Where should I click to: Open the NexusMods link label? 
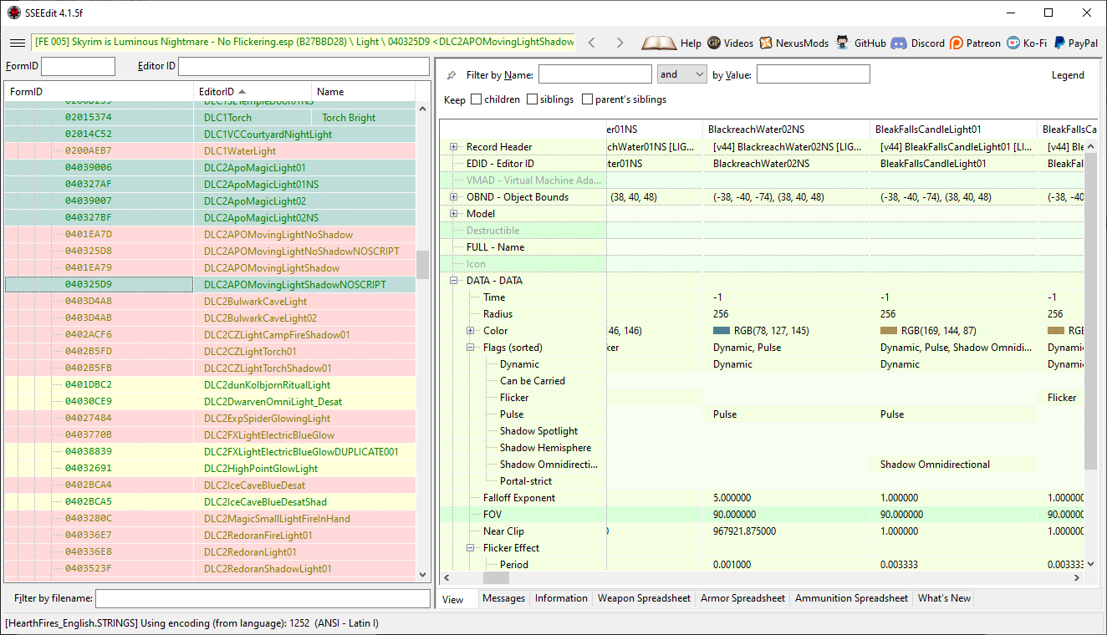802,43
